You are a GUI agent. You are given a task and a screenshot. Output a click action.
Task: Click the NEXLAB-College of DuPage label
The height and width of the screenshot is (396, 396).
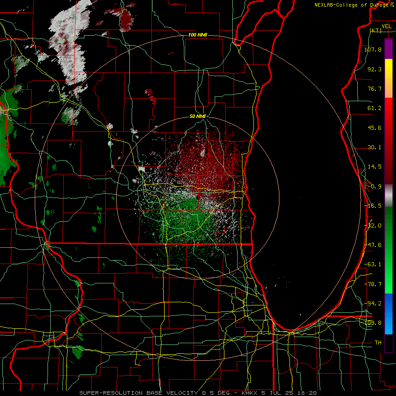(x=352, y=5)
